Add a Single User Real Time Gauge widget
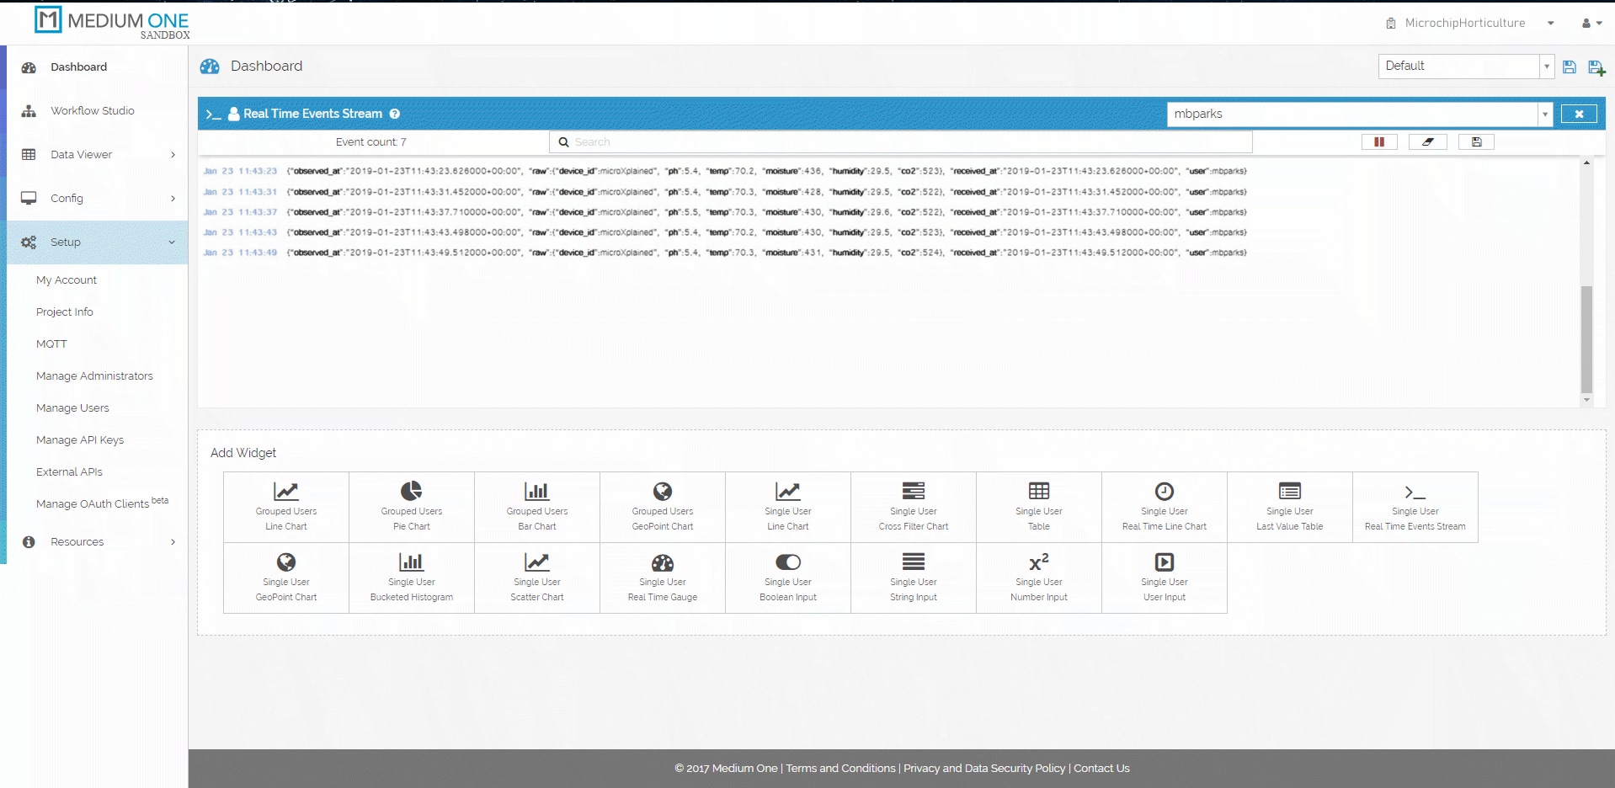Viewport: 1615px width, 788px height. tap(662, 577)
